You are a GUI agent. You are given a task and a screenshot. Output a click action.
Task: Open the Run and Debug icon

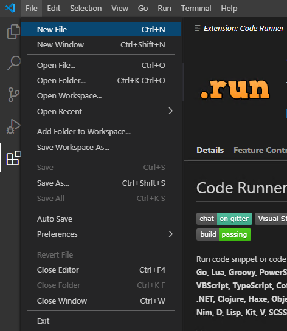13,126
